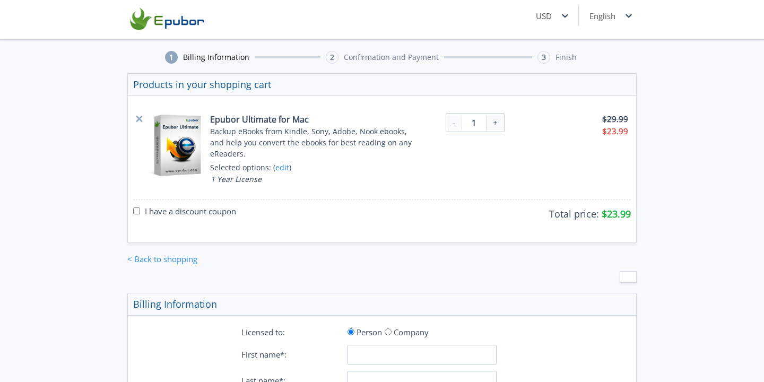Decrease quantity with the minus button

(454, 123)
